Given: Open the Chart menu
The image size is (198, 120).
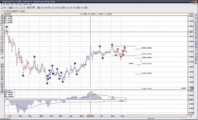Looking at the screenshot, I should (12, 4).
